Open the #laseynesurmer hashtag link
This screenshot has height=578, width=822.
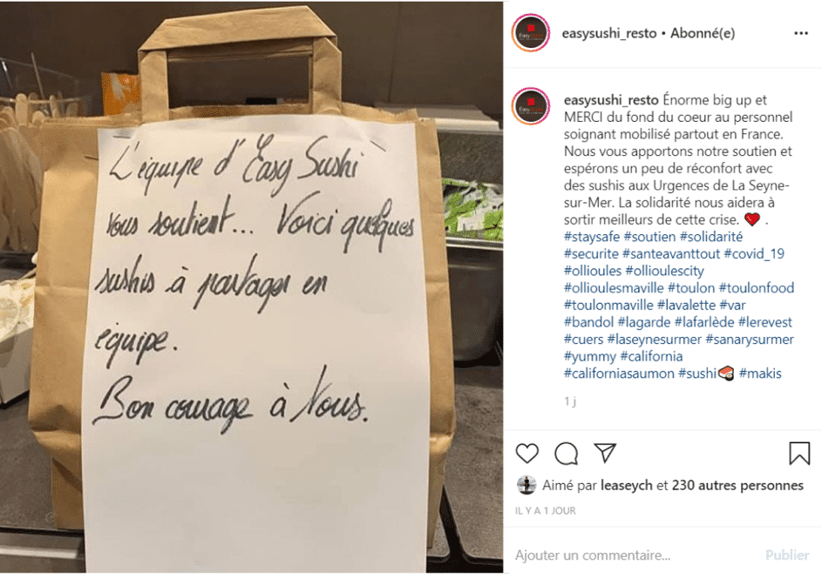pos(655,339)
